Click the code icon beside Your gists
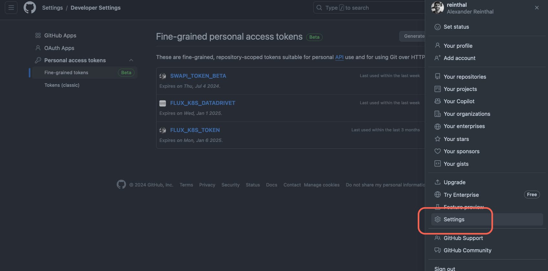The height and width of the screenshot is (271, 548). click(437, 164)
